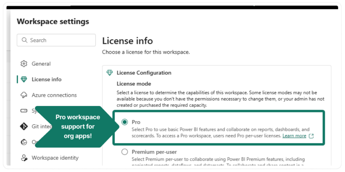The image size is (345, 172).
Task: Open the General settings section
Action: (x=41, y=64)
